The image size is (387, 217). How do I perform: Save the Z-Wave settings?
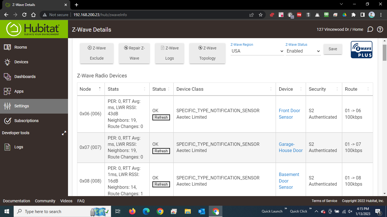tap(333, 49)
